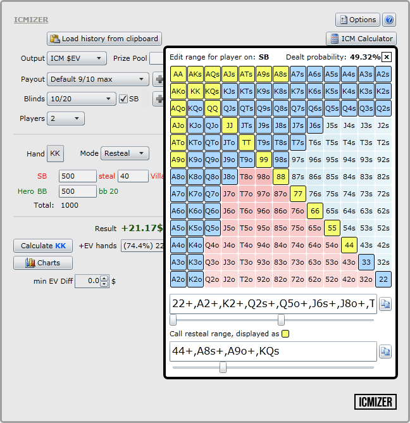
Task: Open the Charts window
Action: (x=43, y=263)
